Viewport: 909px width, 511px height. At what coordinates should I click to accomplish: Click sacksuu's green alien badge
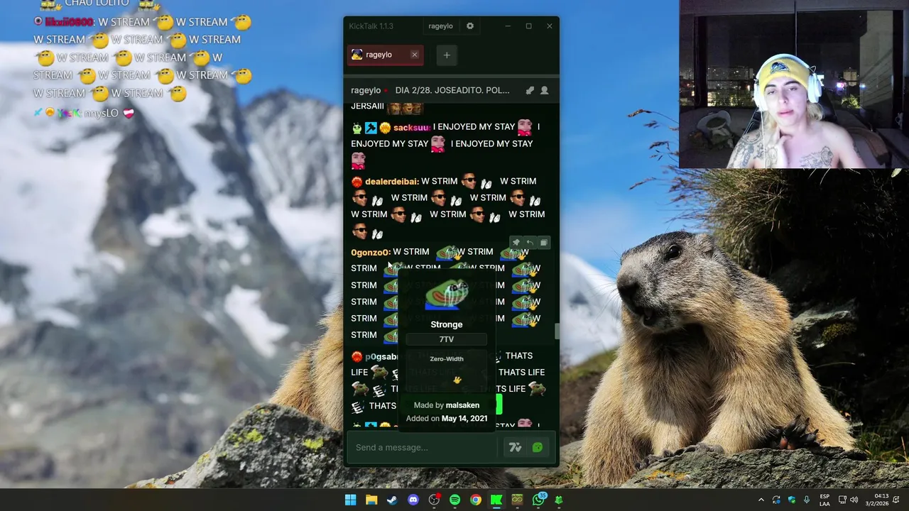click(x=356, y=128)
